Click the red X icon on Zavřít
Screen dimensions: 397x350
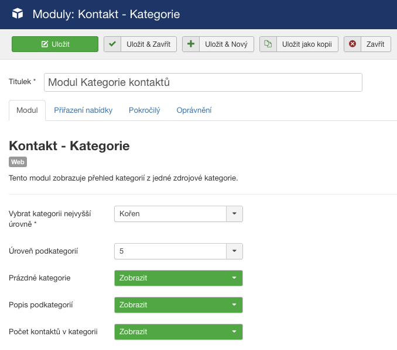(352, 44)
